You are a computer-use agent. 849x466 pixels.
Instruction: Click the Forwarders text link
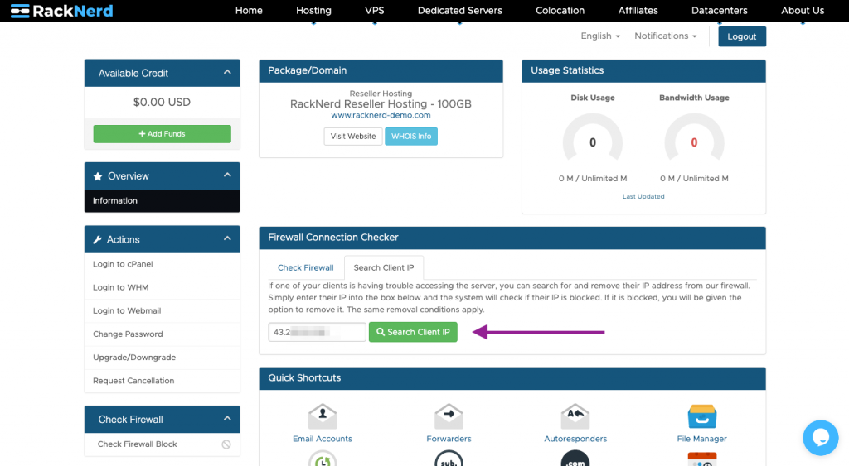pos(449,439)
